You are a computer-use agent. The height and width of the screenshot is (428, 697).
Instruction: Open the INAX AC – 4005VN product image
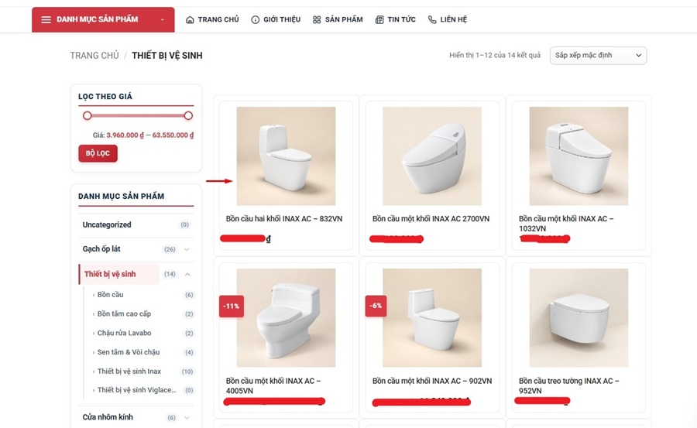click(x=286, y=318)
